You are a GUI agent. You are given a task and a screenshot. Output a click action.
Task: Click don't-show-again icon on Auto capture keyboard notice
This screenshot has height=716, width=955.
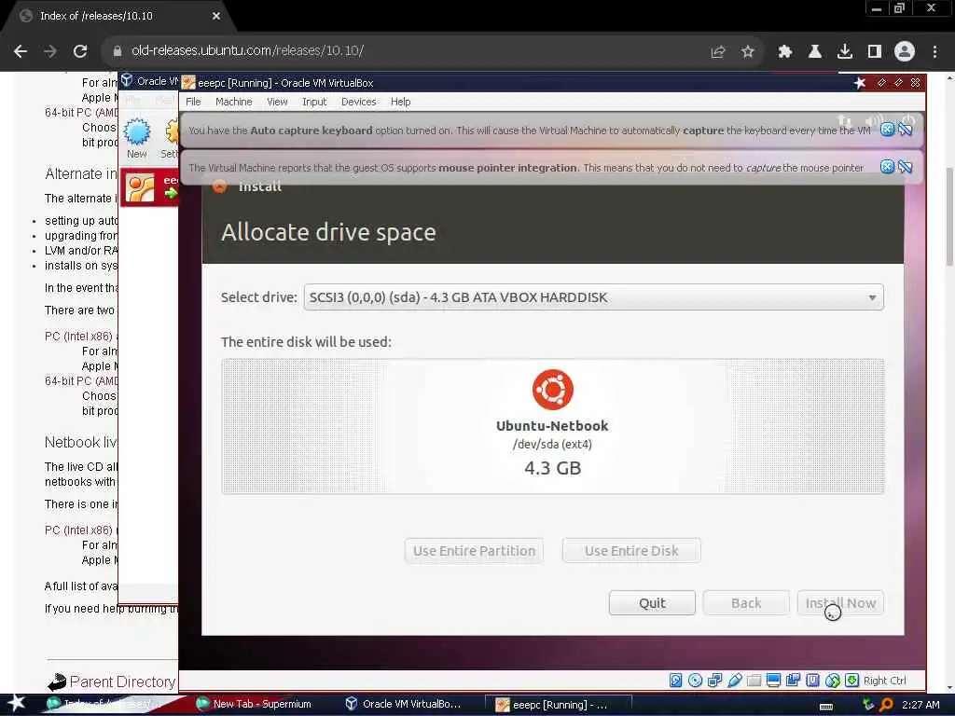coord(906,130)
